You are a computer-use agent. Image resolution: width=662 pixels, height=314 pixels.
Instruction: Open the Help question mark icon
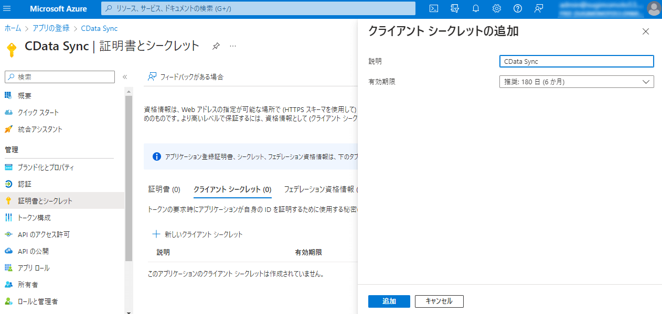pos(518,8)
